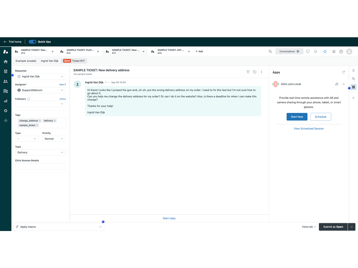Open the Topic dropdown set to Delivery
This screenshot has width=358, height=268.
click(x=41, y=152)
